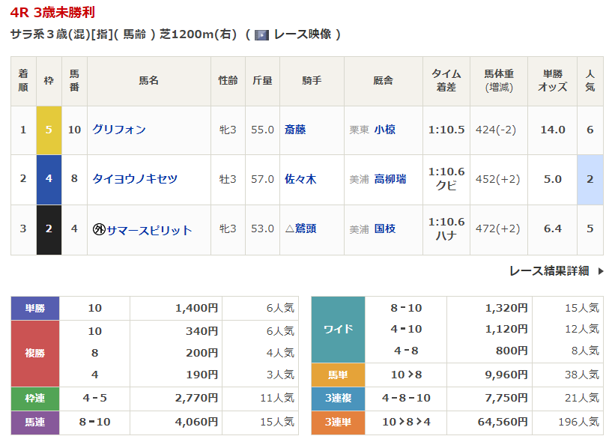Image resolution: width=615 pixels, height=442 pixels.
Task: Select the horse name サマースピリット
Action: (149, 230)
